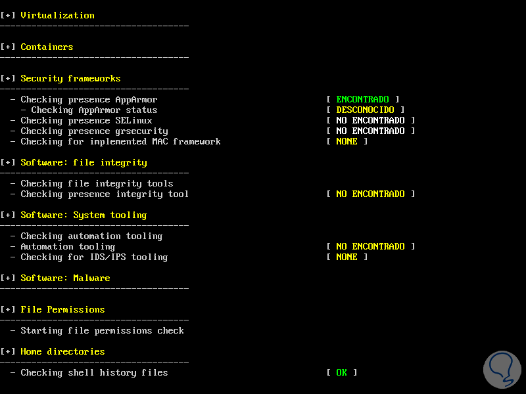Click the [+] marker beside Security frameworks

(x=8, y=78)
